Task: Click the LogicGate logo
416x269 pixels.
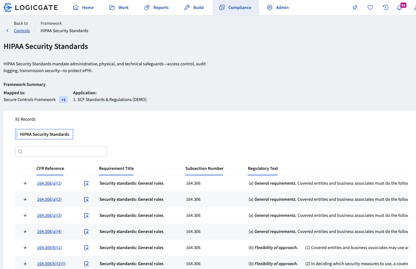Action: tap(31, 7)
